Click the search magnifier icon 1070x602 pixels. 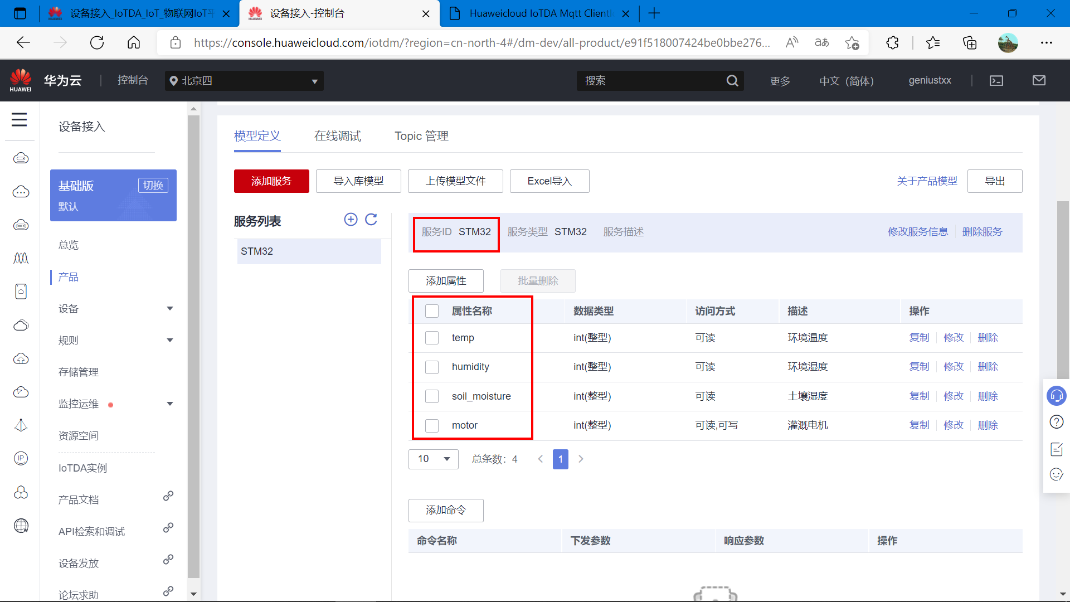coord(732,81)
